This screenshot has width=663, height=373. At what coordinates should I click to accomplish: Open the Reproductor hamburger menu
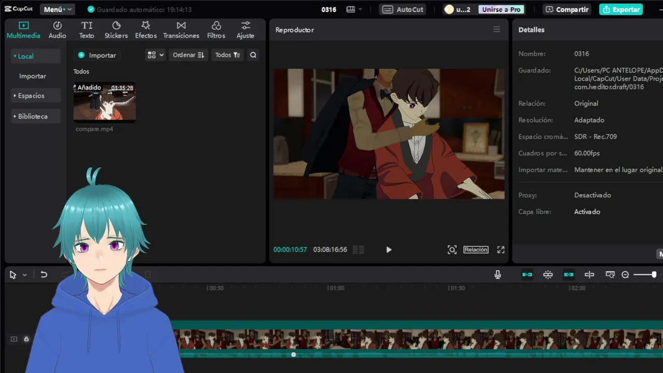tap(497, 30)
